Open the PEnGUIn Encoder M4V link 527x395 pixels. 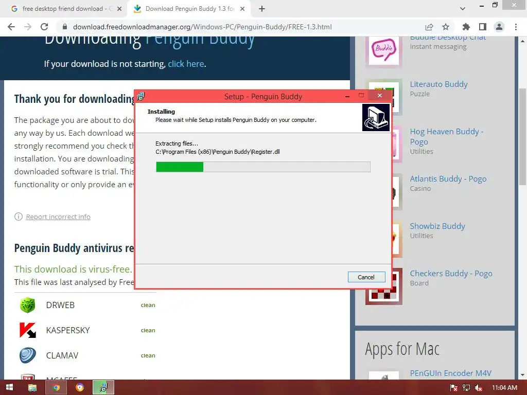click(x=450, y=373)
